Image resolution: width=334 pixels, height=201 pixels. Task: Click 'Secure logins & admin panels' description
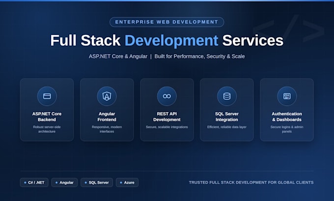click(x=287, y=129)
